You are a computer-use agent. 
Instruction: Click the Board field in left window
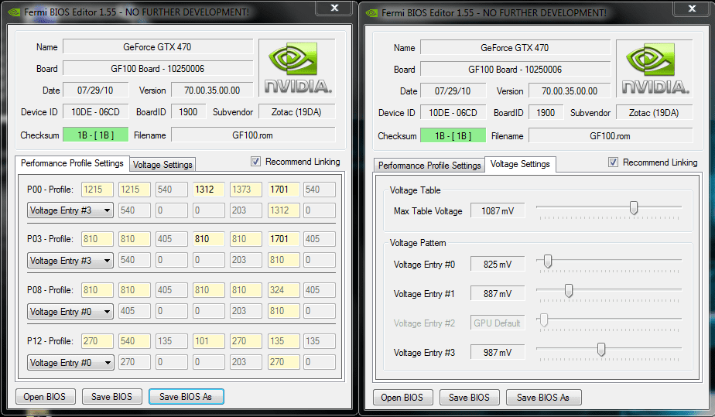click(x=158, y=68)
